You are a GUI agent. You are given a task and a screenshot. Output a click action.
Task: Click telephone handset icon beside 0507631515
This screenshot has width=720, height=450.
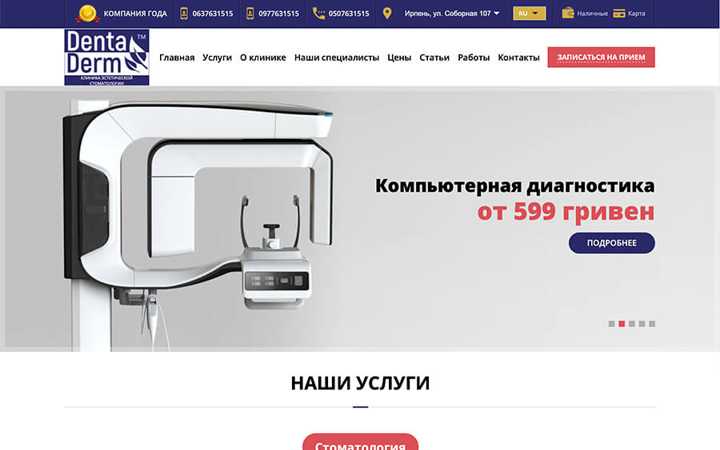pos(318,14)
